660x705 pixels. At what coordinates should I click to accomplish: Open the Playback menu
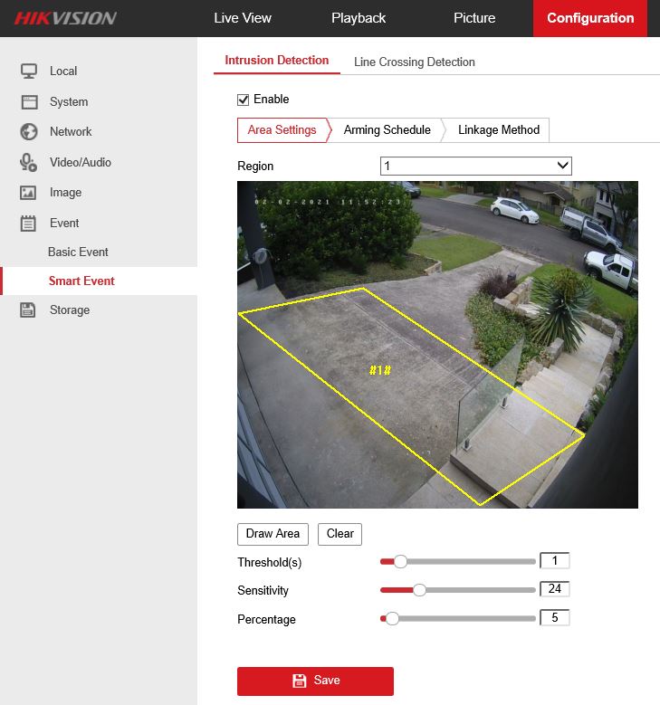[358, 18]
